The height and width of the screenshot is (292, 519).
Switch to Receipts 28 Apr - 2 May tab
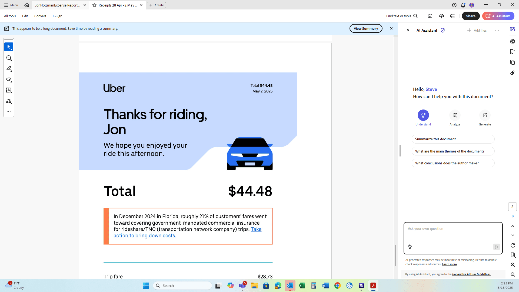(118, 5)
